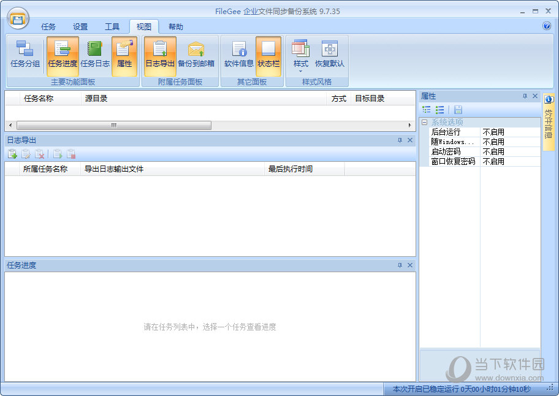Click the 不启用 value for 后台运行
This screenshot has width=559, height=396.
coord(493,132)
